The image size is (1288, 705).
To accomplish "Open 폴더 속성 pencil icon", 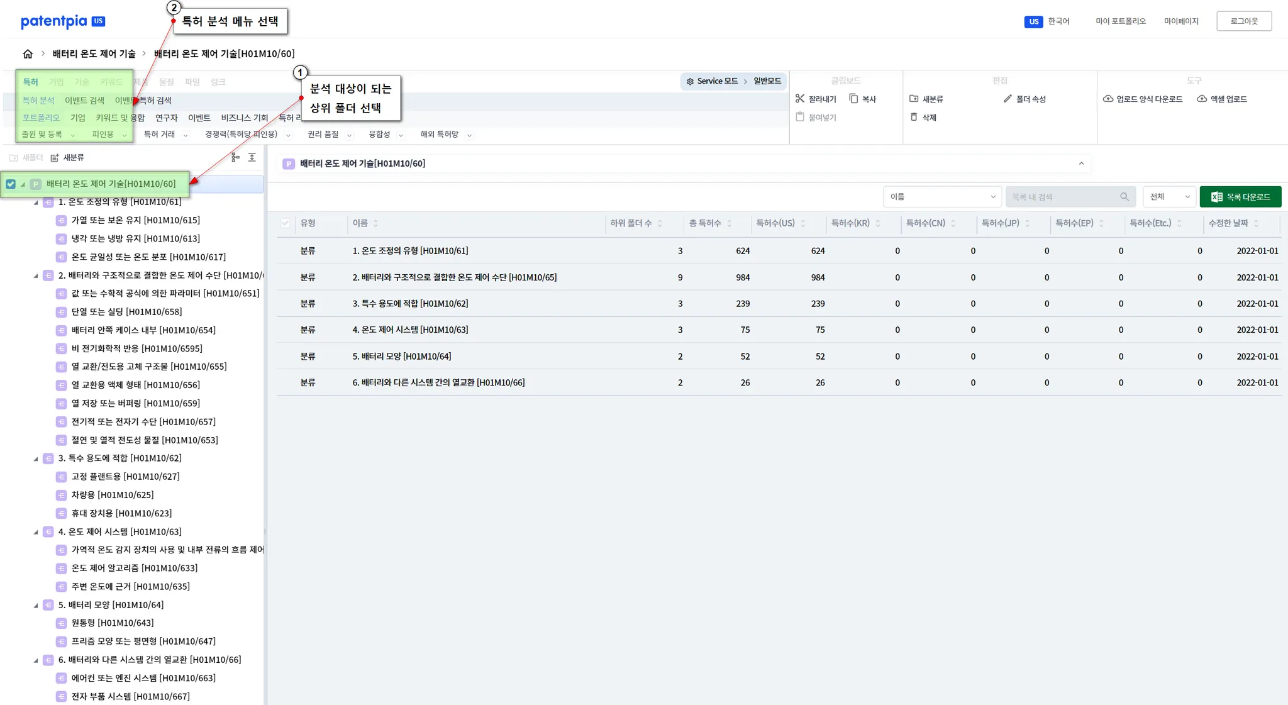I will 1008,99.
